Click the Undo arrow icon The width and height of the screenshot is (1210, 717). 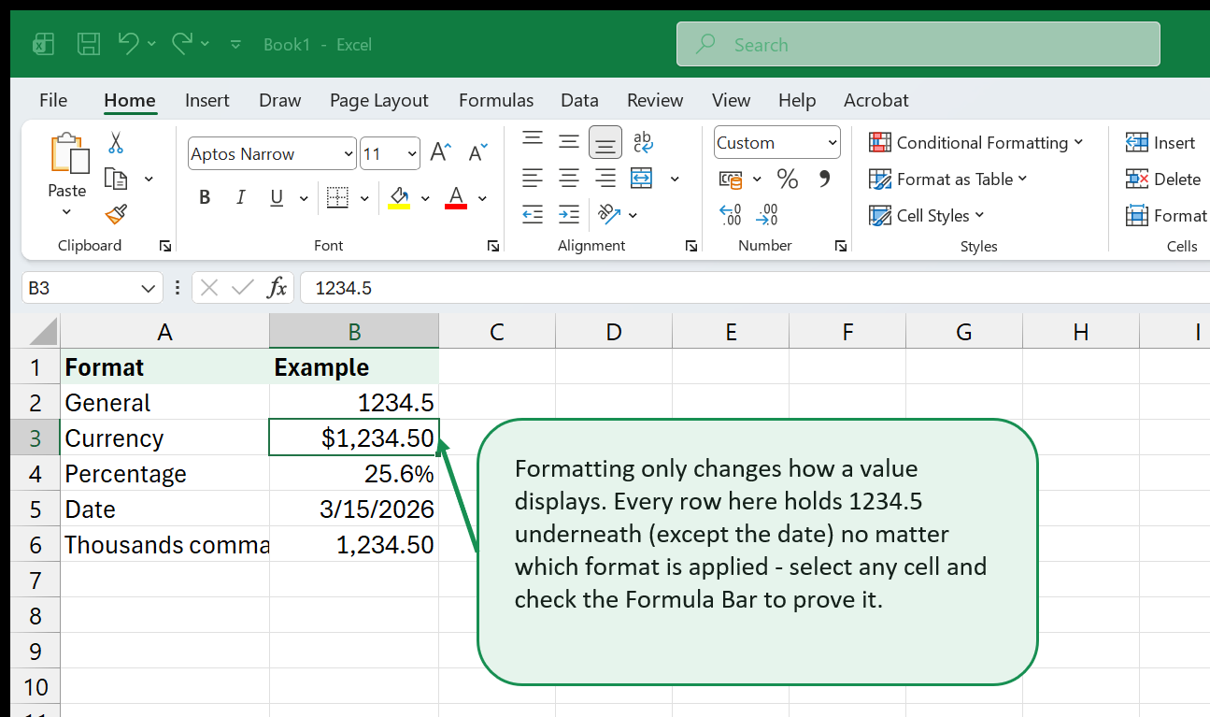(129, 43)
